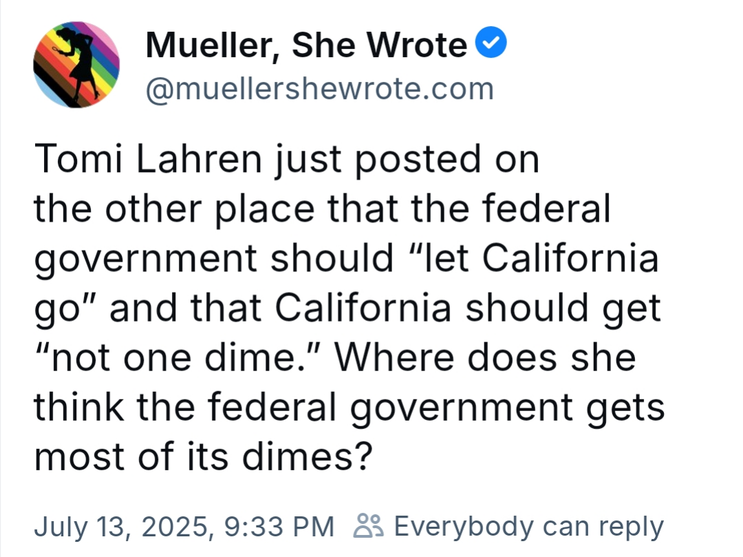Click the 9:33 PM time text
The width and height of the screenshot is (743, 557).
(x=279, y=527)
